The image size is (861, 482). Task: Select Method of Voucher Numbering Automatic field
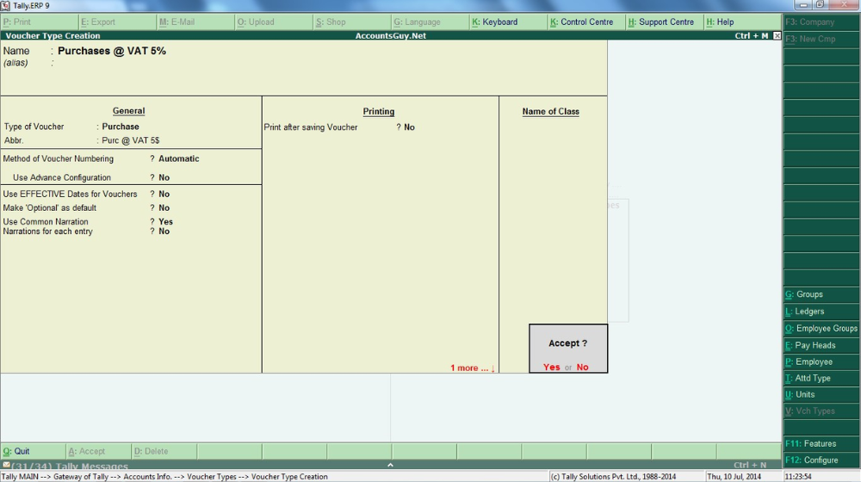[x=178, y=158]
